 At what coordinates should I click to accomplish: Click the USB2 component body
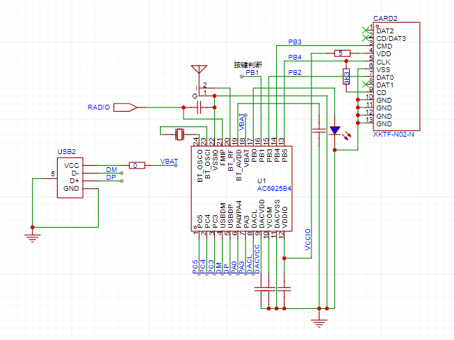click(x=70, y=178)
